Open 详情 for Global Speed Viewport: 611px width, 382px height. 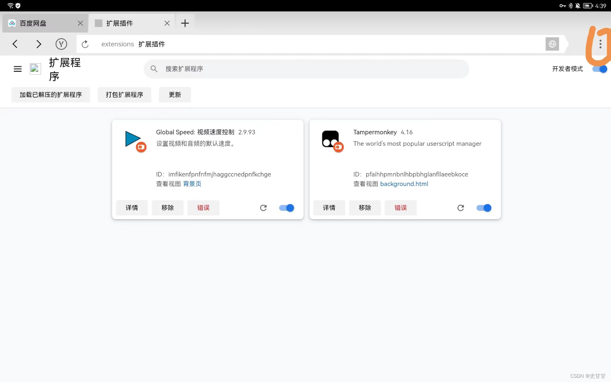click(132, 208)
